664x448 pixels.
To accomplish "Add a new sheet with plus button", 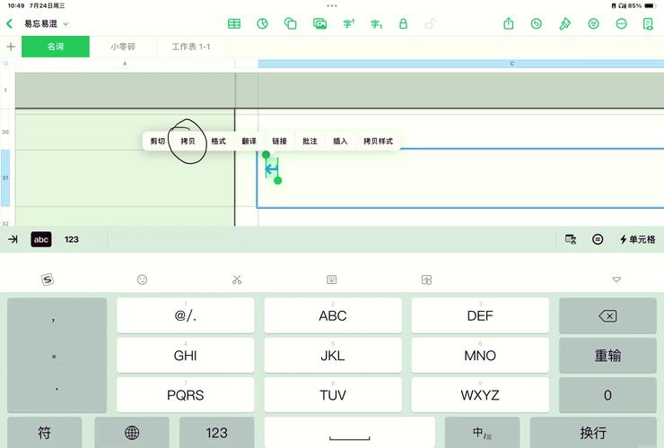I will click(11, 47).
